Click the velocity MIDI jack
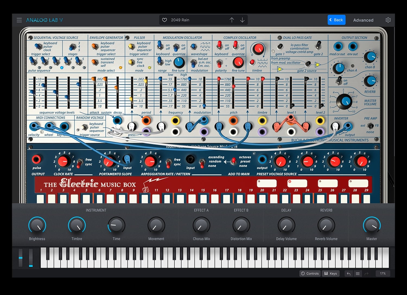Screen dimensions: 407x295 coord(34,126)
